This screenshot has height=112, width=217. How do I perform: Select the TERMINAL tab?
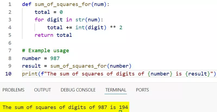point(116,90)
